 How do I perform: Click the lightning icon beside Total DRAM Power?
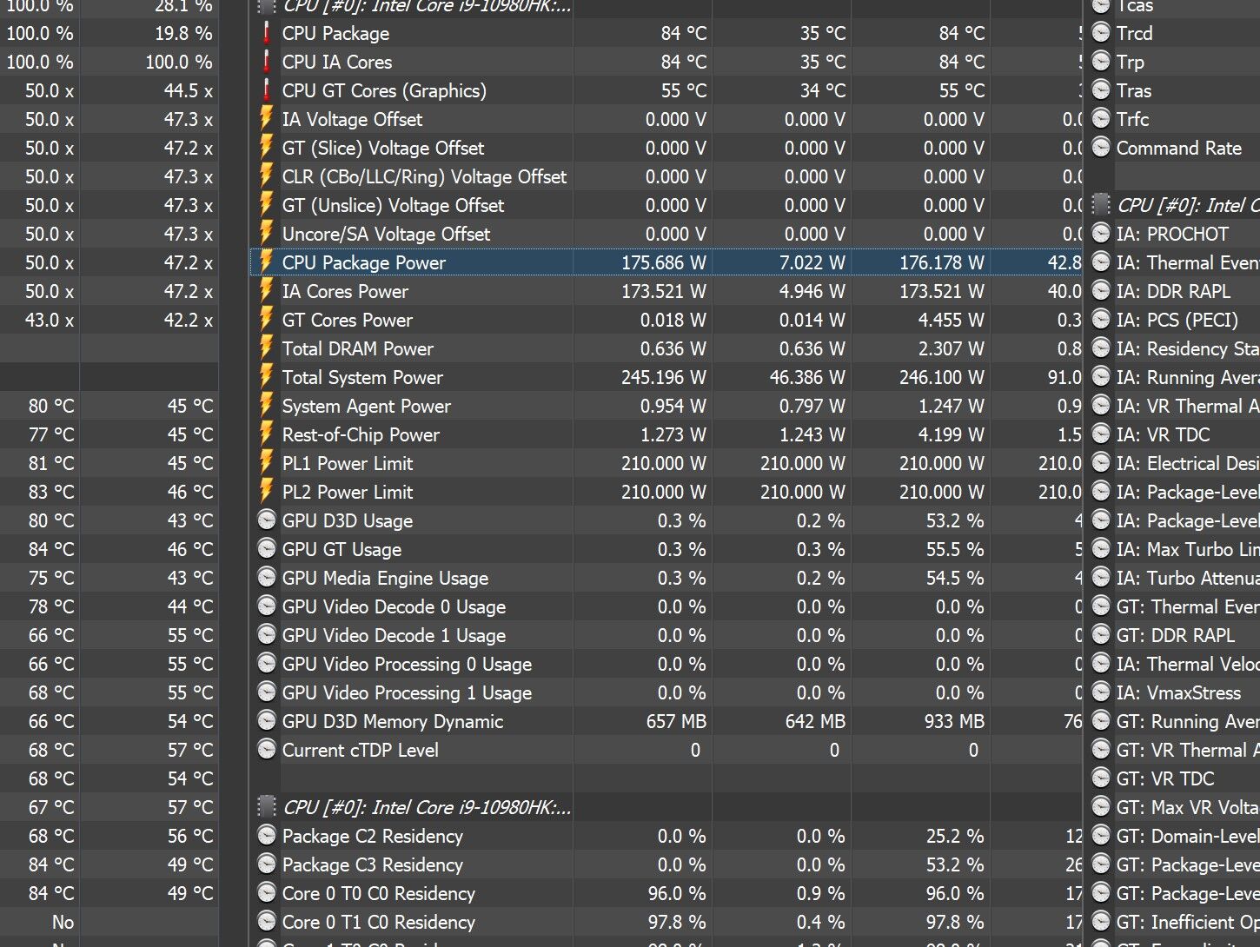tap(267, 348)
